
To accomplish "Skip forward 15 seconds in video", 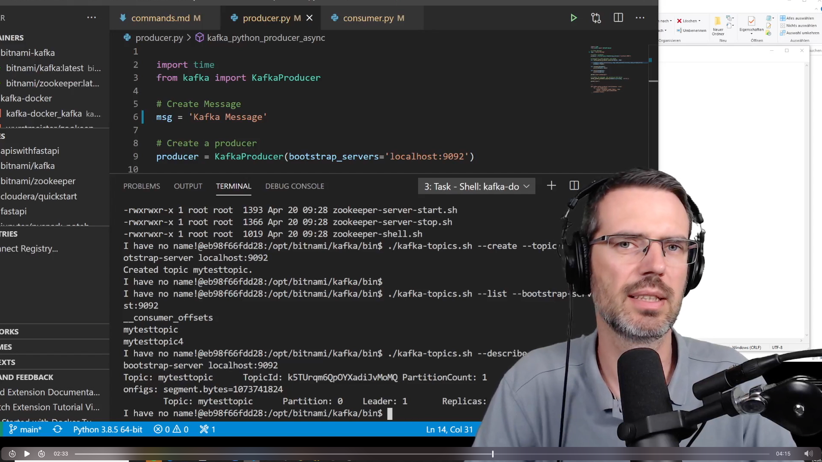I will [41, 453].
